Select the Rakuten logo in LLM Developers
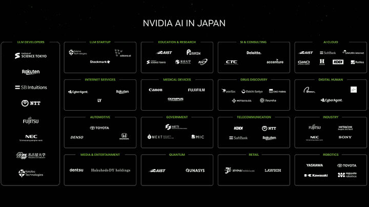Viewport: 369px width, 207px height. click(31, 72)
